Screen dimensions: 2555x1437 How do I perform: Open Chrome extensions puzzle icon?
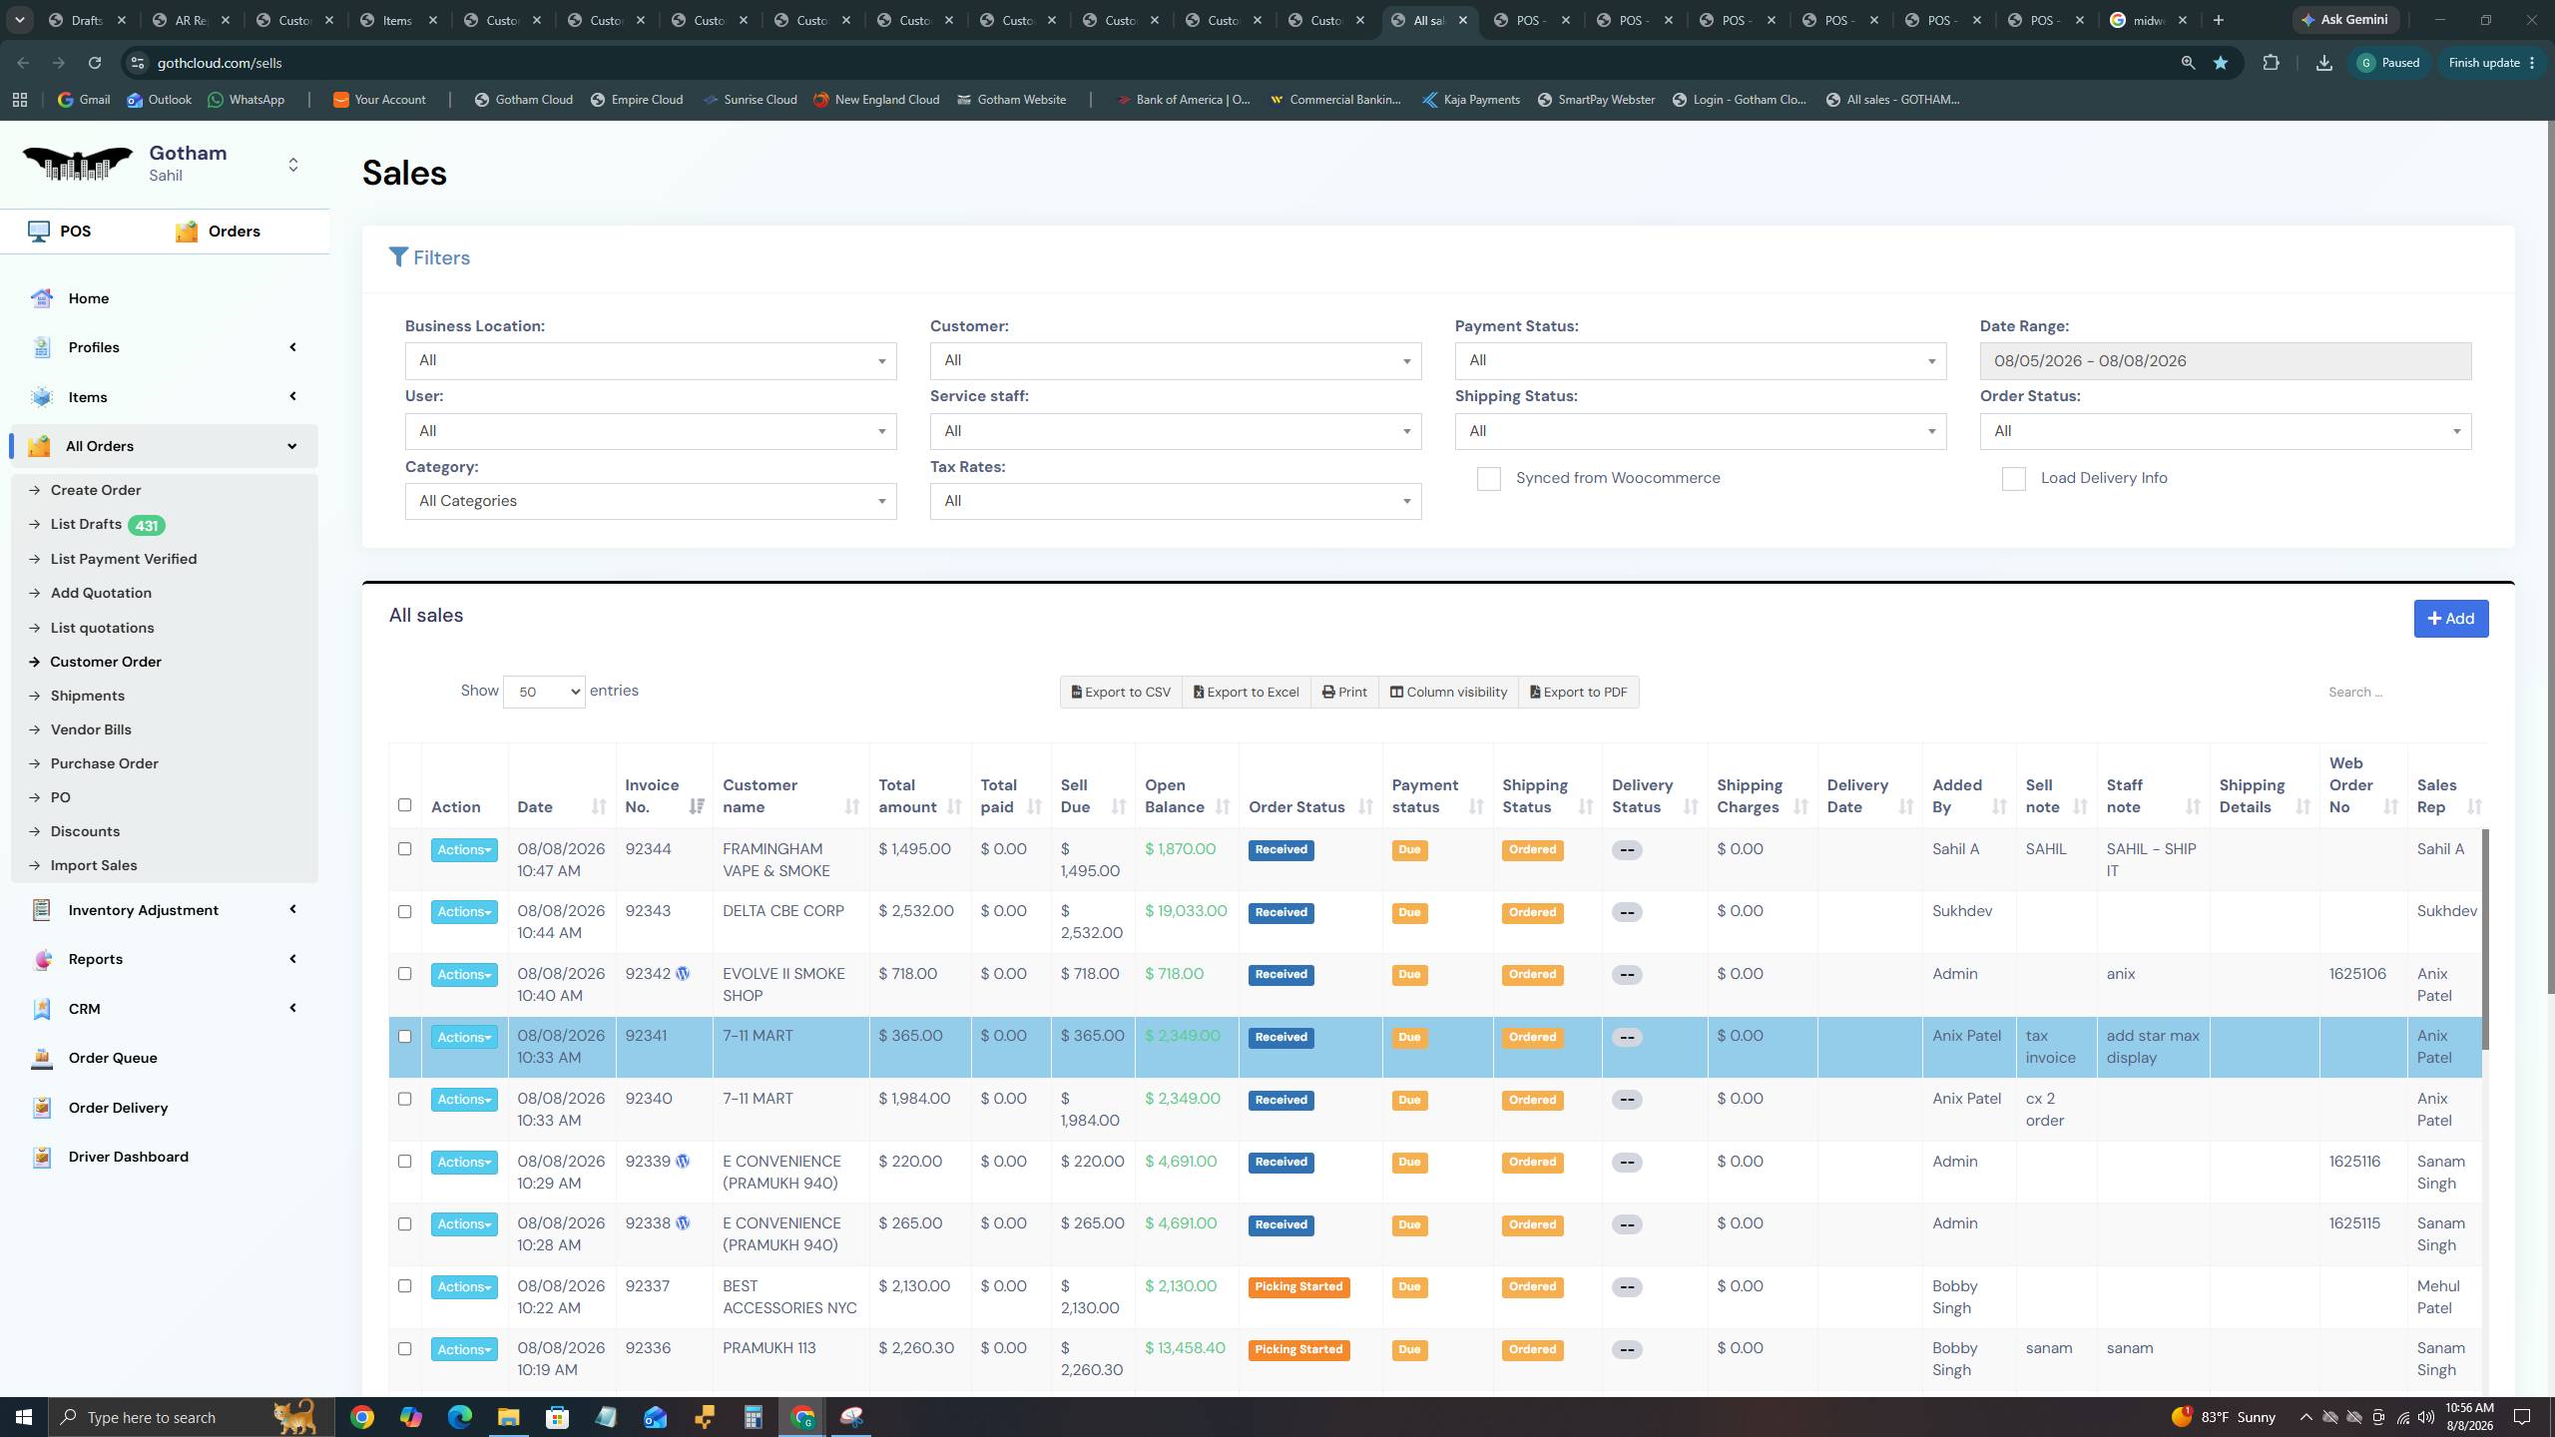pos(2271,63)
